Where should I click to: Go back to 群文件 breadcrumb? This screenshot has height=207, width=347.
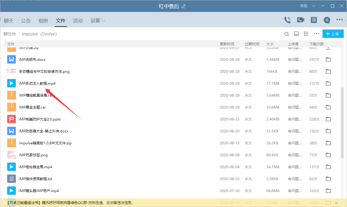point(10,34)
